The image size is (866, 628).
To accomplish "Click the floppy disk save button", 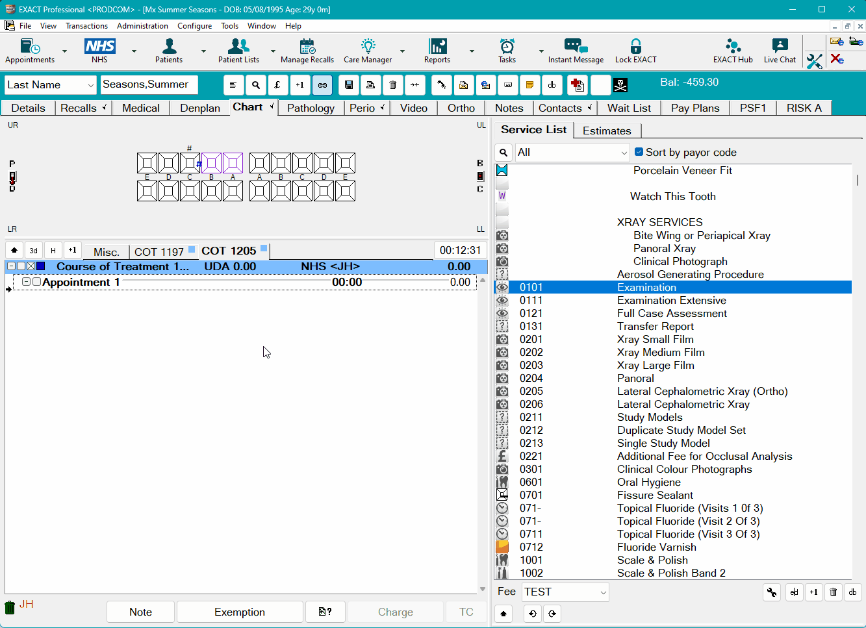I will click(349, 85).
